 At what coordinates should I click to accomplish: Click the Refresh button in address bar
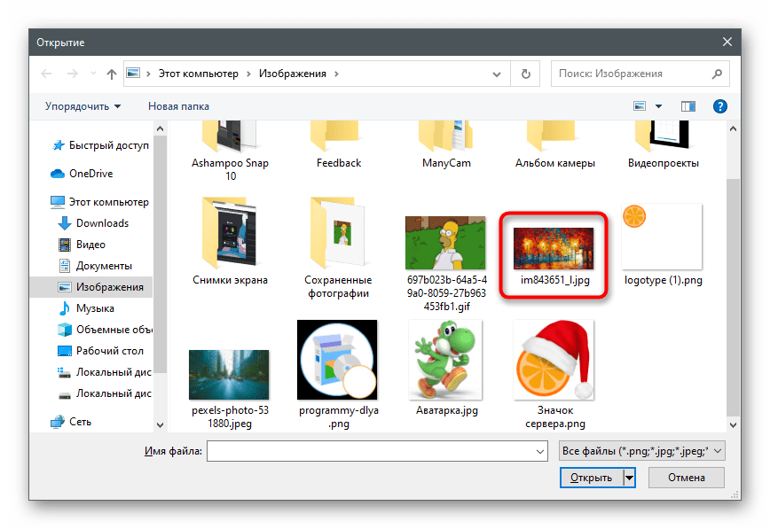point(526,74)
